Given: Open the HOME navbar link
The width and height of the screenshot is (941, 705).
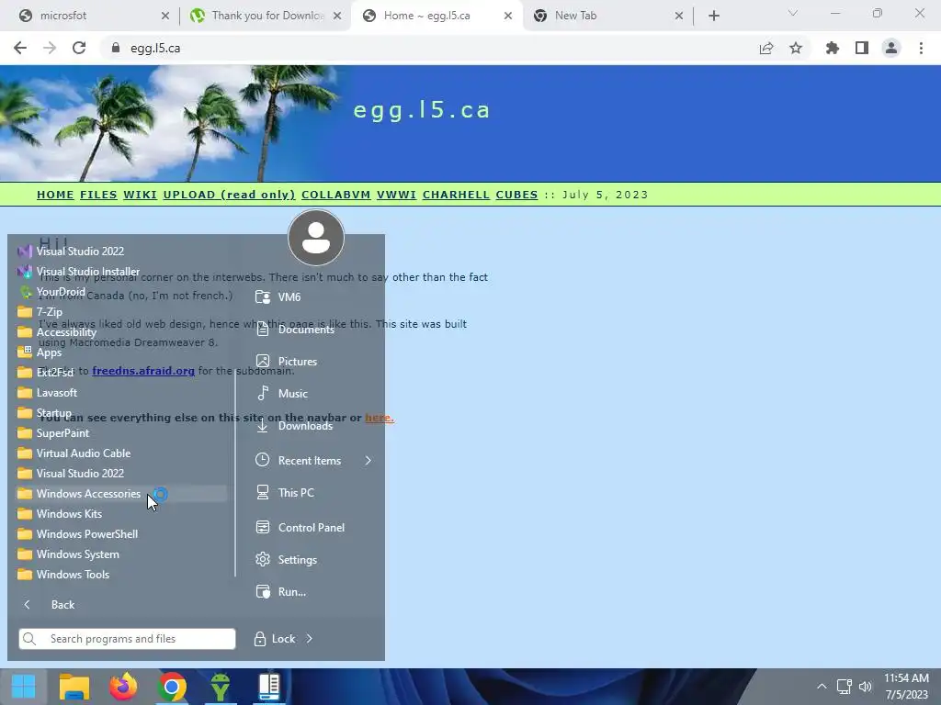Looking at the screenshot, I should point(55,195).
